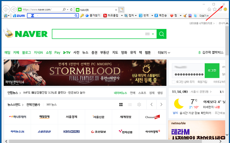The width and height of the screenshot is (230, 143).
Task: Expand the address bar dropdown arrow
Action: [x=68, y=9]
